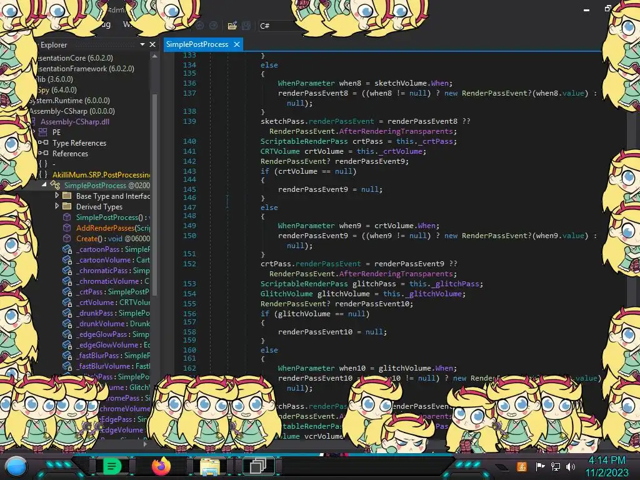The height and width of the screenshot is (480, 640).
Task: Click the Create() method cube icon
Action: point(67,238)
